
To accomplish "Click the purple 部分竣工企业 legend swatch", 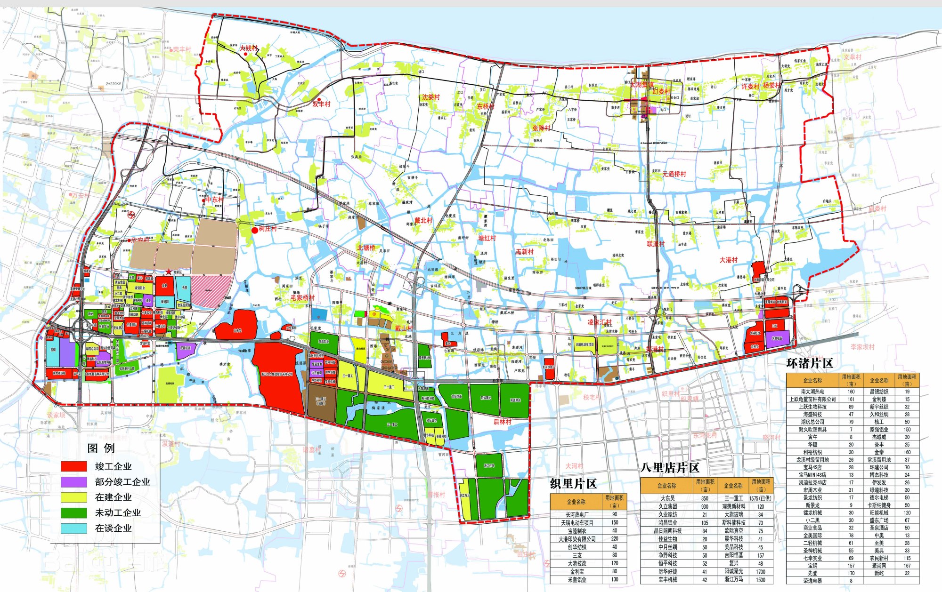I will (74, 482).
